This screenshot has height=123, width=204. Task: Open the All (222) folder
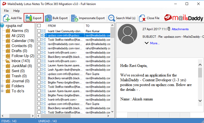click(x=18, y=36)
